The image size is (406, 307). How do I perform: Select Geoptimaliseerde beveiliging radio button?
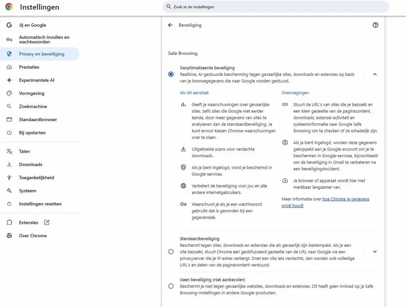pos(171,74)
